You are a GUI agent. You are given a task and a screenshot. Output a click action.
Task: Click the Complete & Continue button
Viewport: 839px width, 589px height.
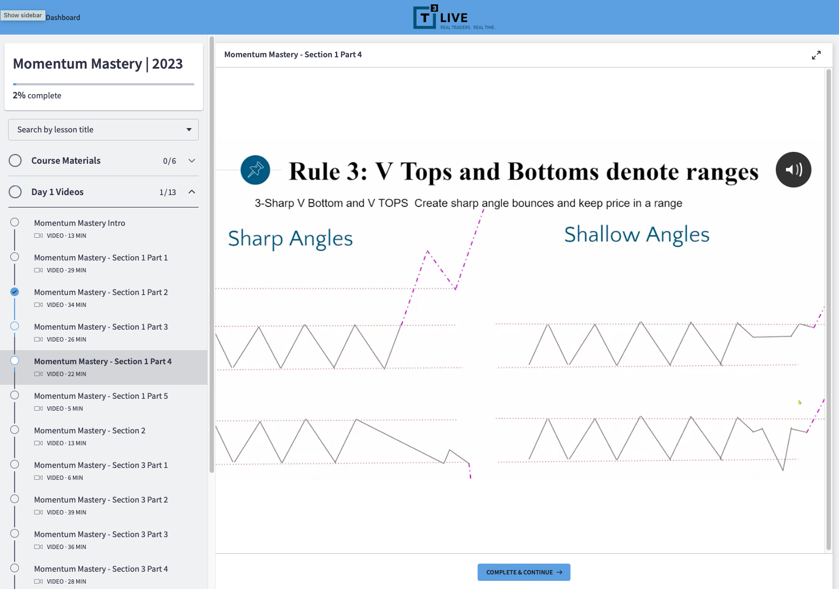click(523, 572)
